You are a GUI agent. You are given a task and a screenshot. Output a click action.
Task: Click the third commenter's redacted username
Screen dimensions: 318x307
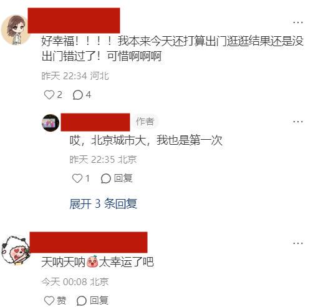pyautogui.click(x=89, y=242)
